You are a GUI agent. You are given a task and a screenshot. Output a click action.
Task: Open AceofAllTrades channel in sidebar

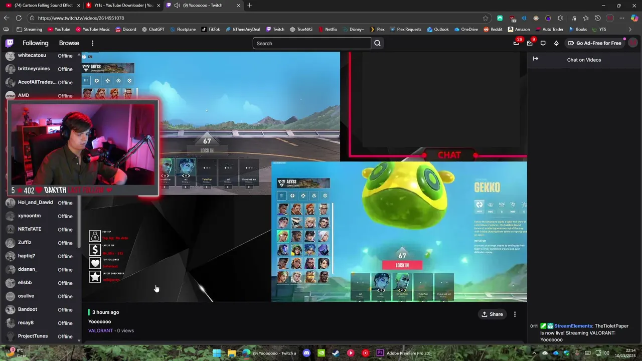(x=40, y=82)
